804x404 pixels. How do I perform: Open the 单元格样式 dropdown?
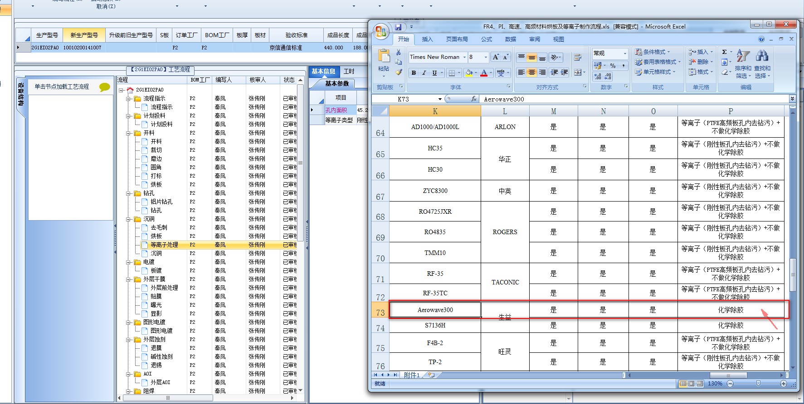[655, 72]
